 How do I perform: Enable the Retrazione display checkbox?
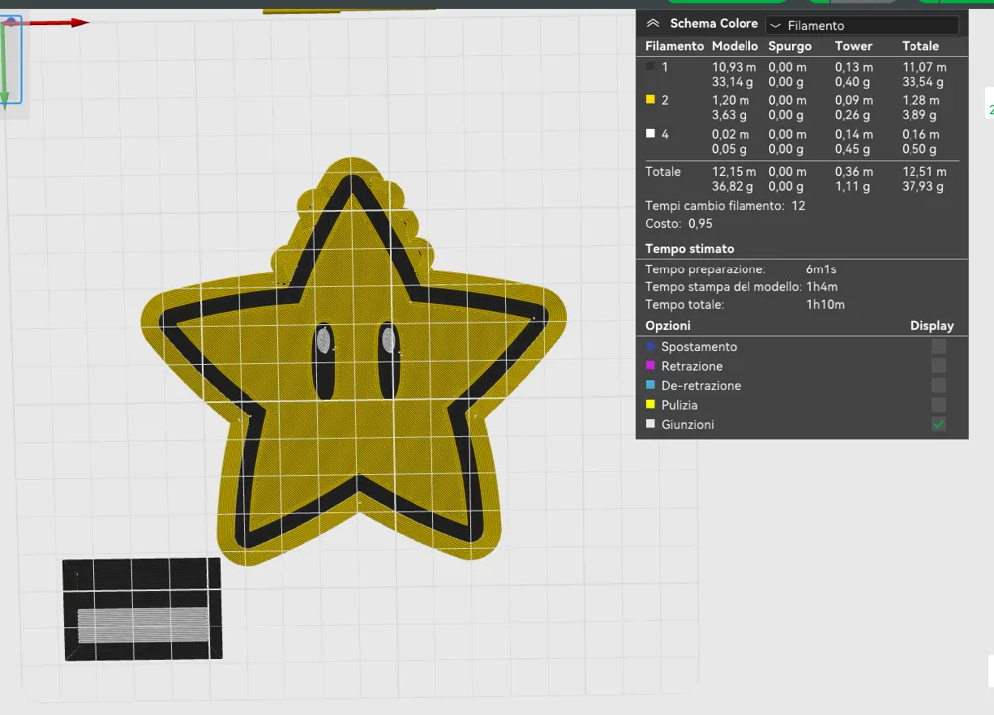938,366
